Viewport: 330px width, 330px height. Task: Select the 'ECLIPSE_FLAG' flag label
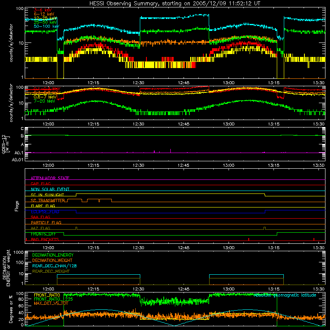(45, 212)
